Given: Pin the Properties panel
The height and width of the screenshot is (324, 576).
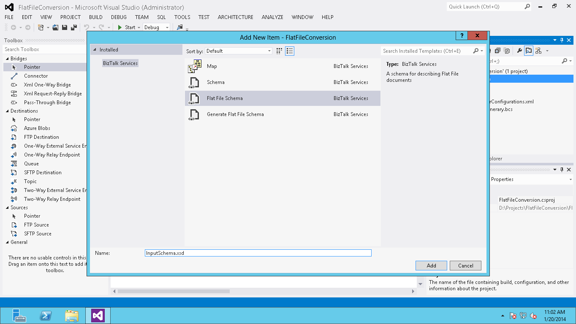Looking at the screenshot, I should click(562, 170).
